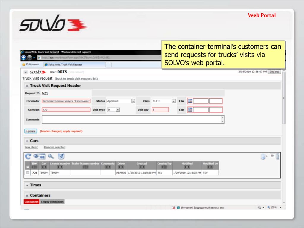Open the page header dropdown arrow beside SOLVO logo
Image resolution: width=304 pixels, height=228 pixels.
[26, 72]
